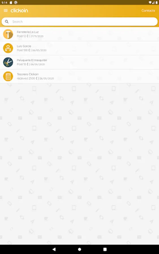Screen dimensions: 159x254
Task: Select the hammer icon for Ferretería La Luz
Action: tap(8, 34)
